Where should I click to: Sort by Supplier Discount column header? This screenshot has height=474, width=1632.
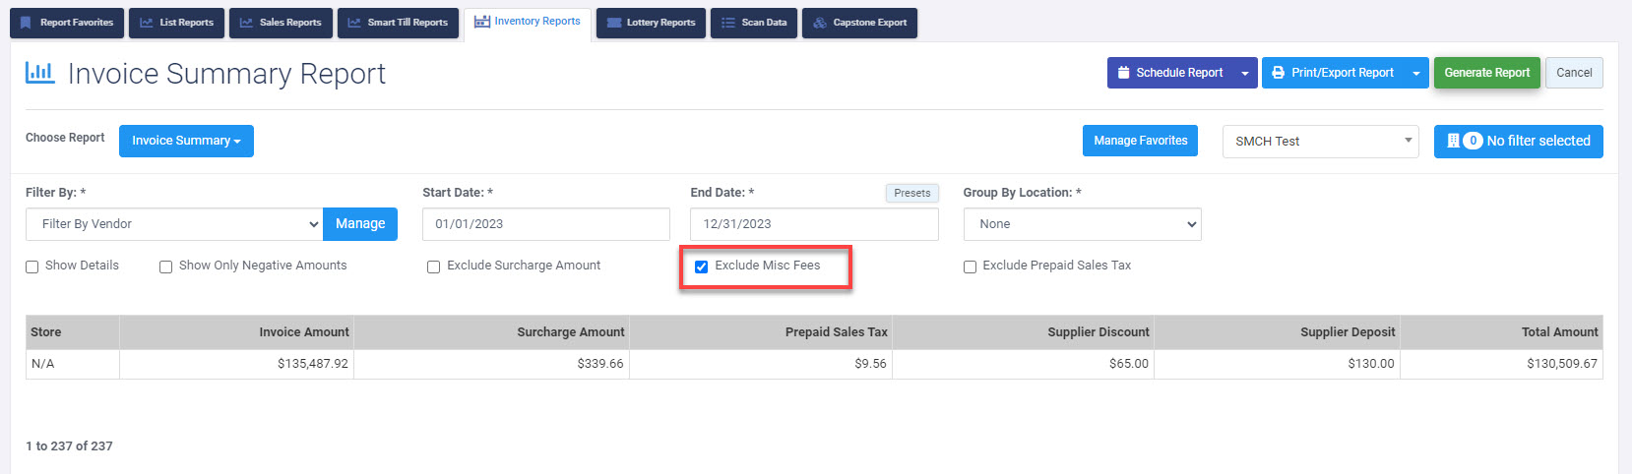click(1023, 332)
